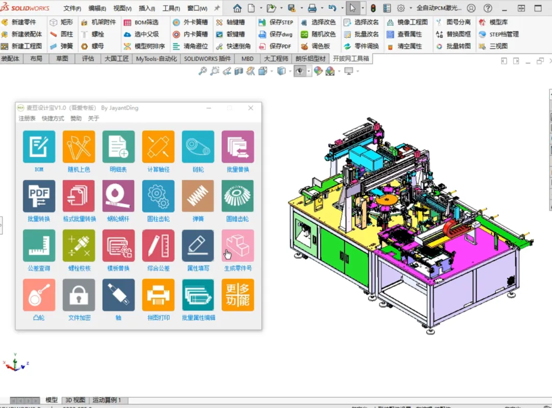This screenshot has height=408, width=552.
Task: Open the 模板替换 tile
Action: click(x=119, y=246)
